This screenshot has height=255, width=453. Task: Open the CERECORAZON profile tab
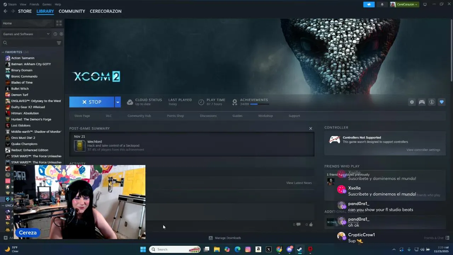tap(105, 11)
